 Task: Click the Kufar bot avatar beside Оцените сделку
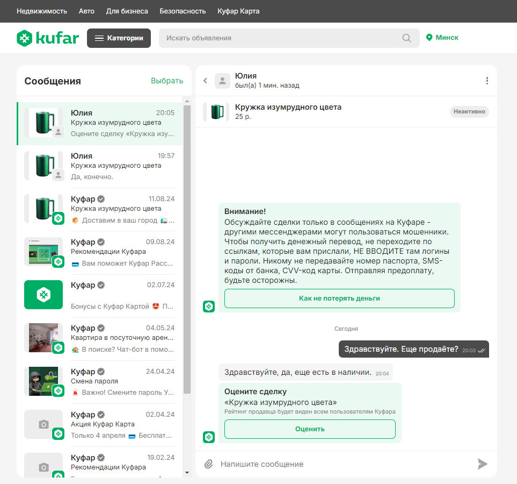tap(209, 437)
